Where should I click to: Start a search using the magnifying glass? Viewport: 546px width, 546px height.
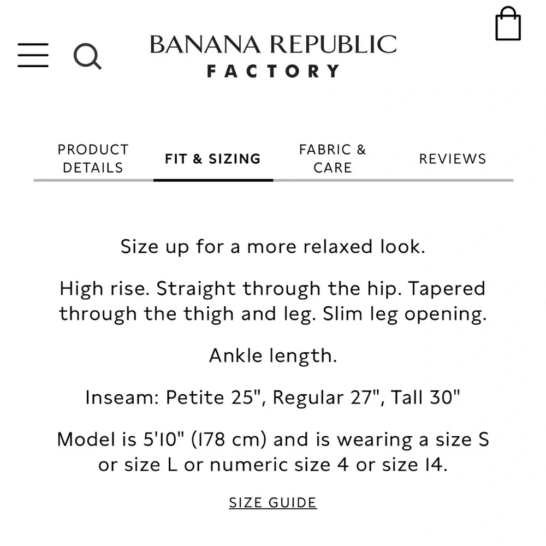tap(87, 56)
